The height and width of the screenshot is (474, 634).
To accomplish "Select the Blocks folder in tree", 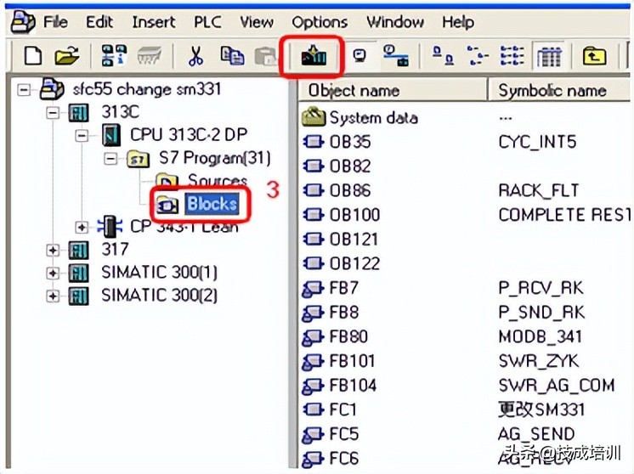I will pos(212,203).
